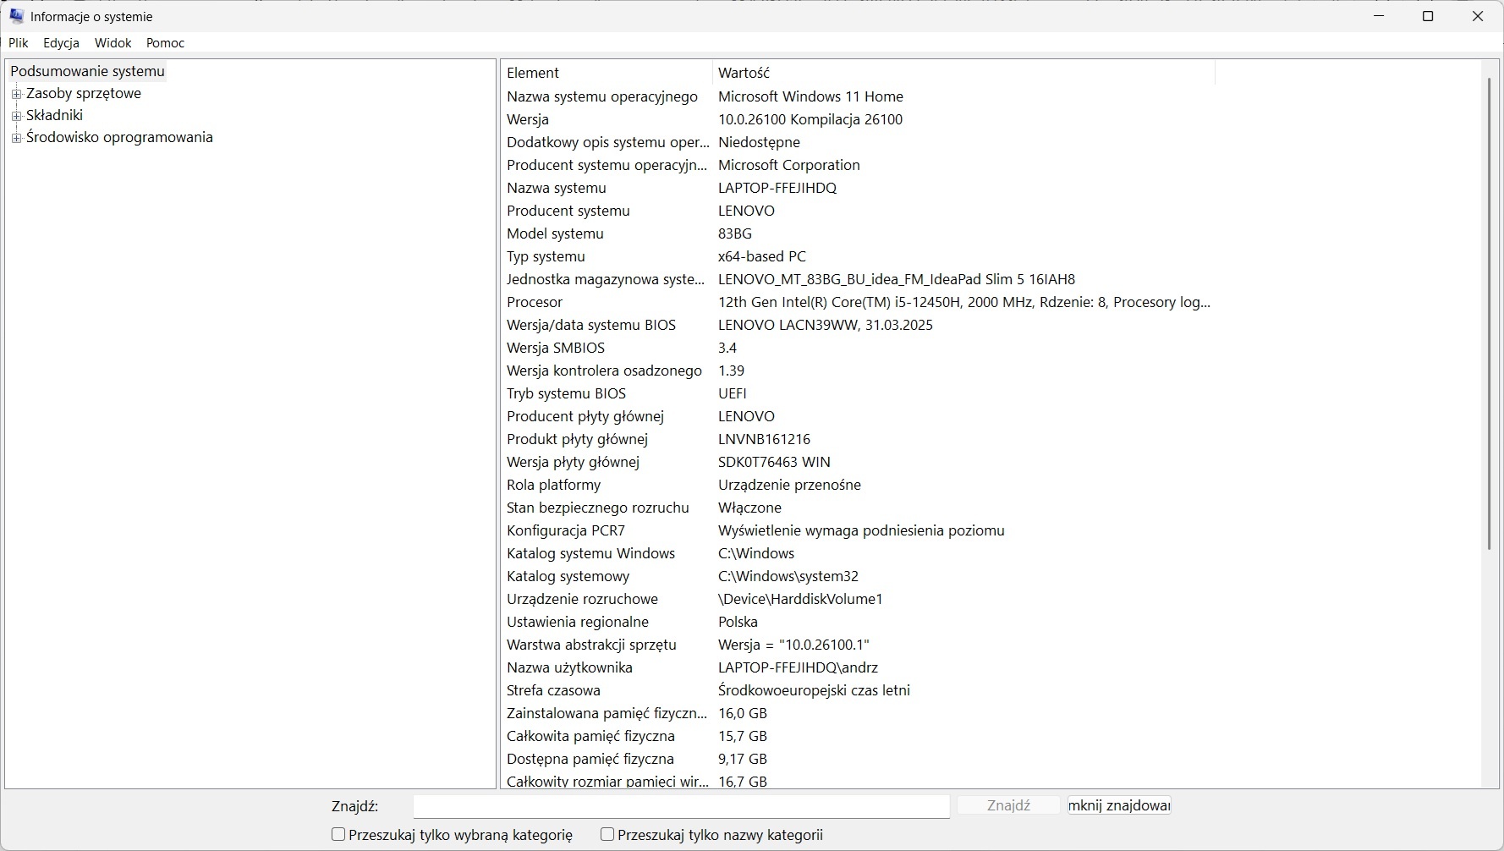Select the Strefa czasowa row
1504x851 pixels.
coord(859,690)
